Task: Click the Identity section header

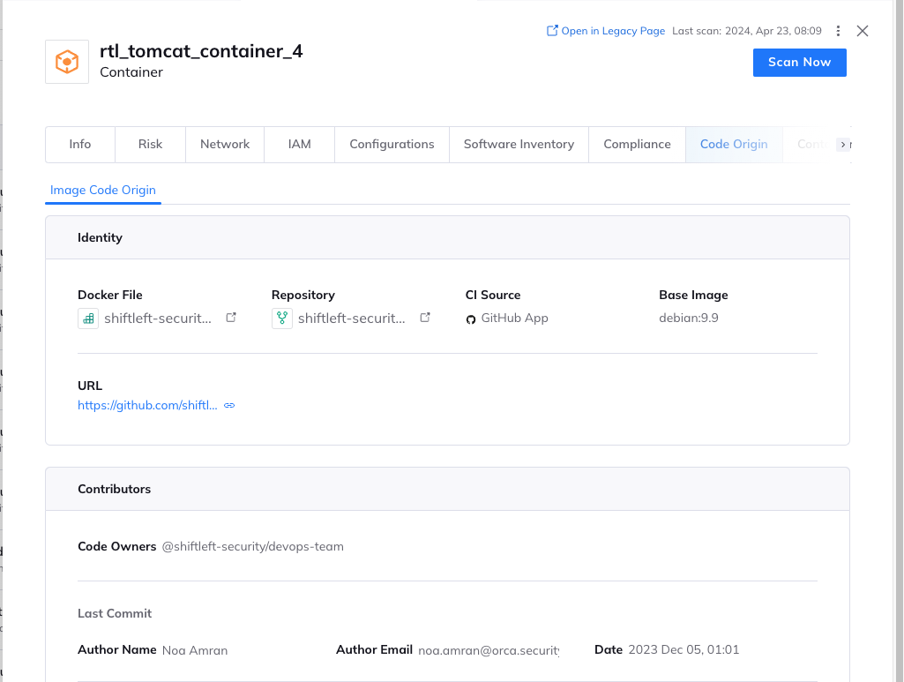Action: [447, 237]
